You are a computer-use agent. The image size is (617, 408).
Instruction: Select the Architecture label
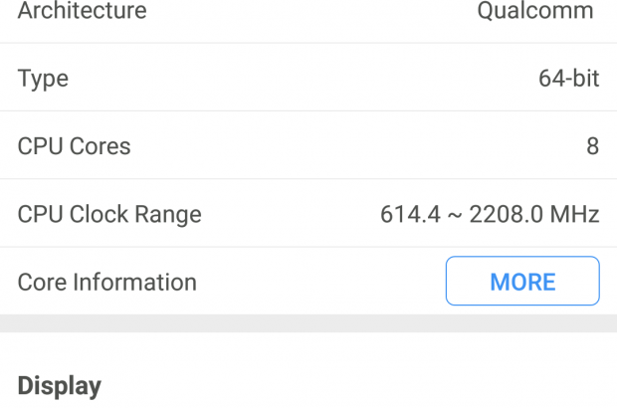pos(82,12)
